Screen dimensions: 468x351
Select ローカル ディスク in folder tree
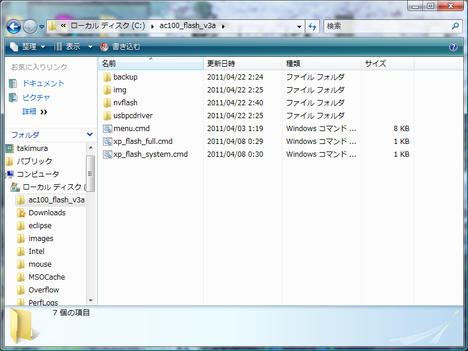pos(54,187)
